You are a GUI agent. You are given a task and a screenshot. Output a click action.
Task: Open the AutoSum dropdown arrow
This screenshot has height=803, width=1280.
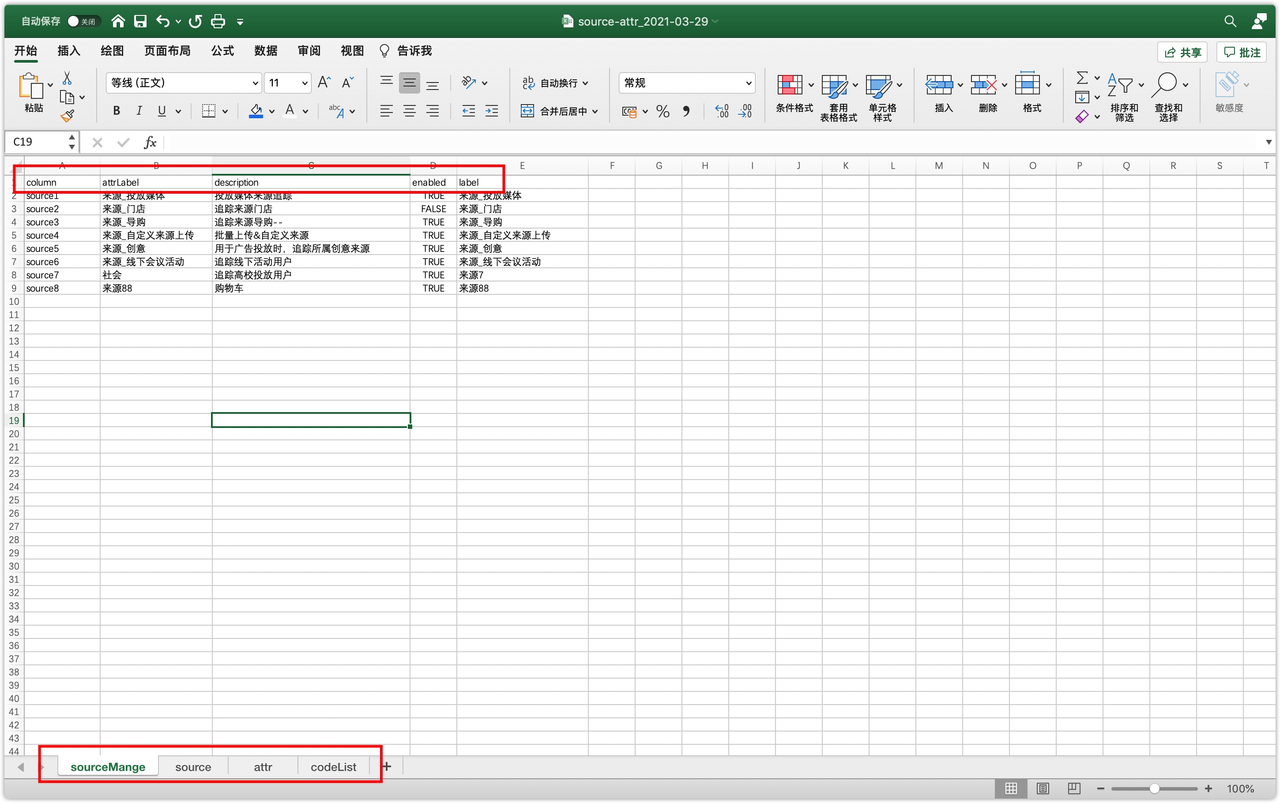(1097, 78)
